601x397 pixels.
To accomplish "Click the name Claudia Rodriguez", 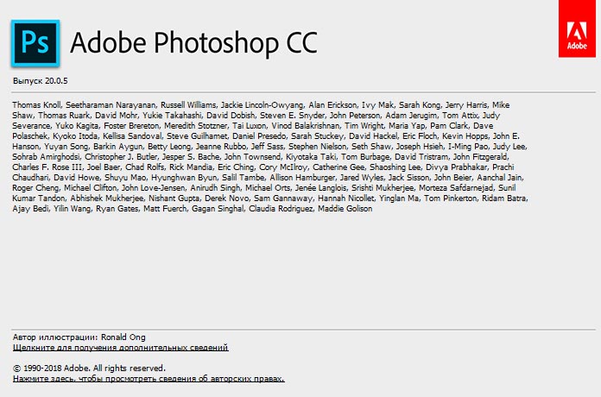I will pyautogui.click(x=281, y=209).
